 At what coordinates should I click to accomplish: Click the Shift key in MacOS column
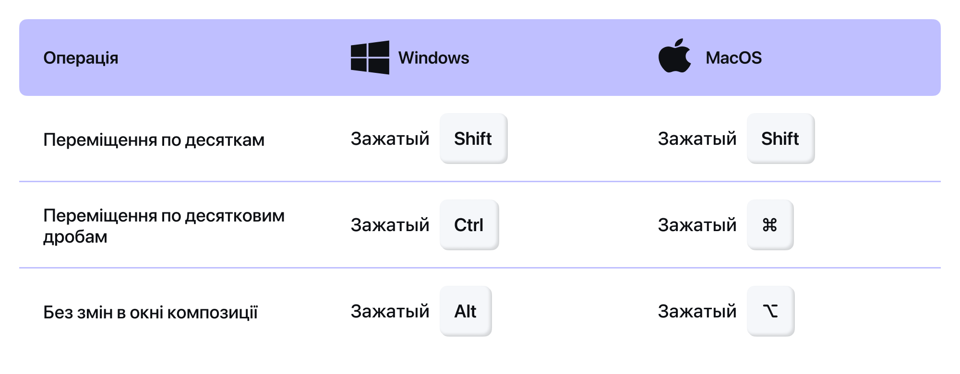[x=780, y=139]
